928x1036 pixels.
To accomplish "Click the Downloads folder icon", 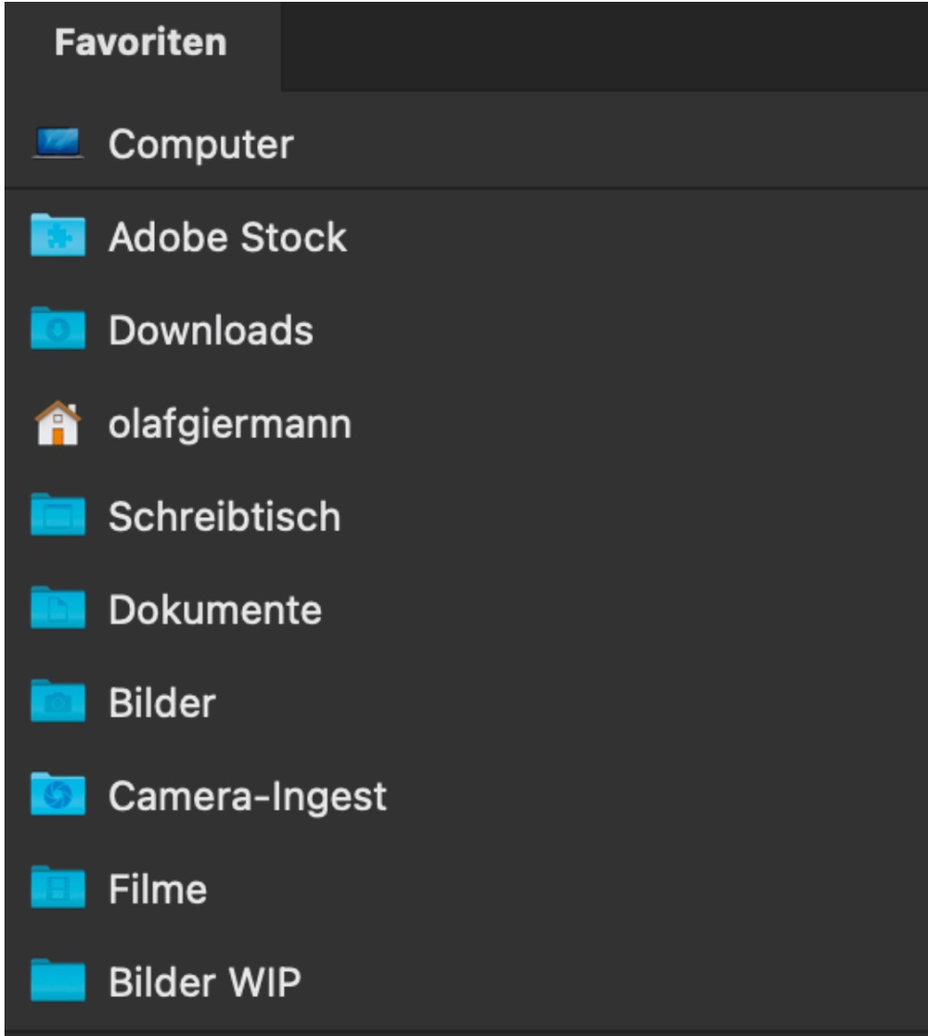I will [58, 330].
